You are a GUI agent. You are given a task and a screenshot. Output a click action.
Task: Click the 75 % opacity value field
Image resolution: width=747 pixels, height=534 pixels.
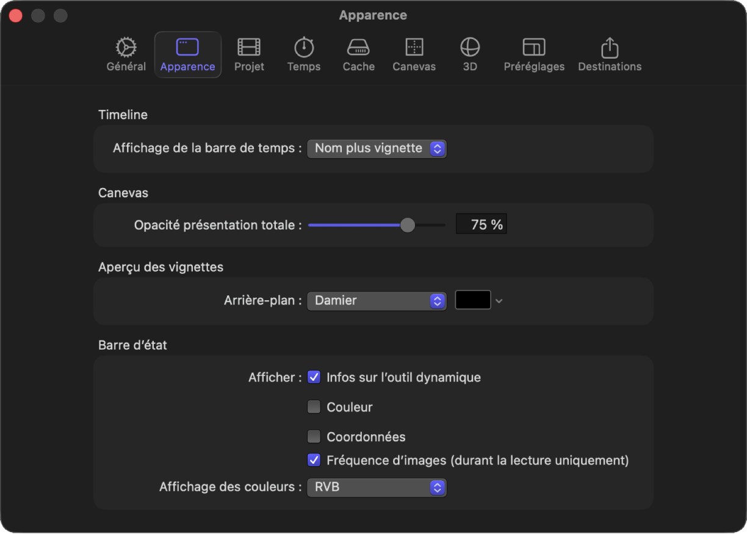point(482,225)
